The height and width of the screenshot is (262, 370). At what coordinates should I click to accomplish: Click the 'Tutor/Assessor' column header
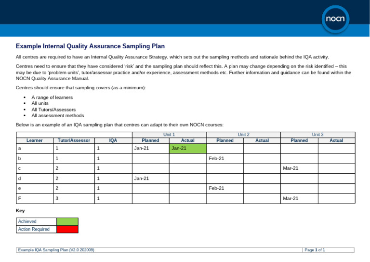pyautogui.click(x=74, y=140)
